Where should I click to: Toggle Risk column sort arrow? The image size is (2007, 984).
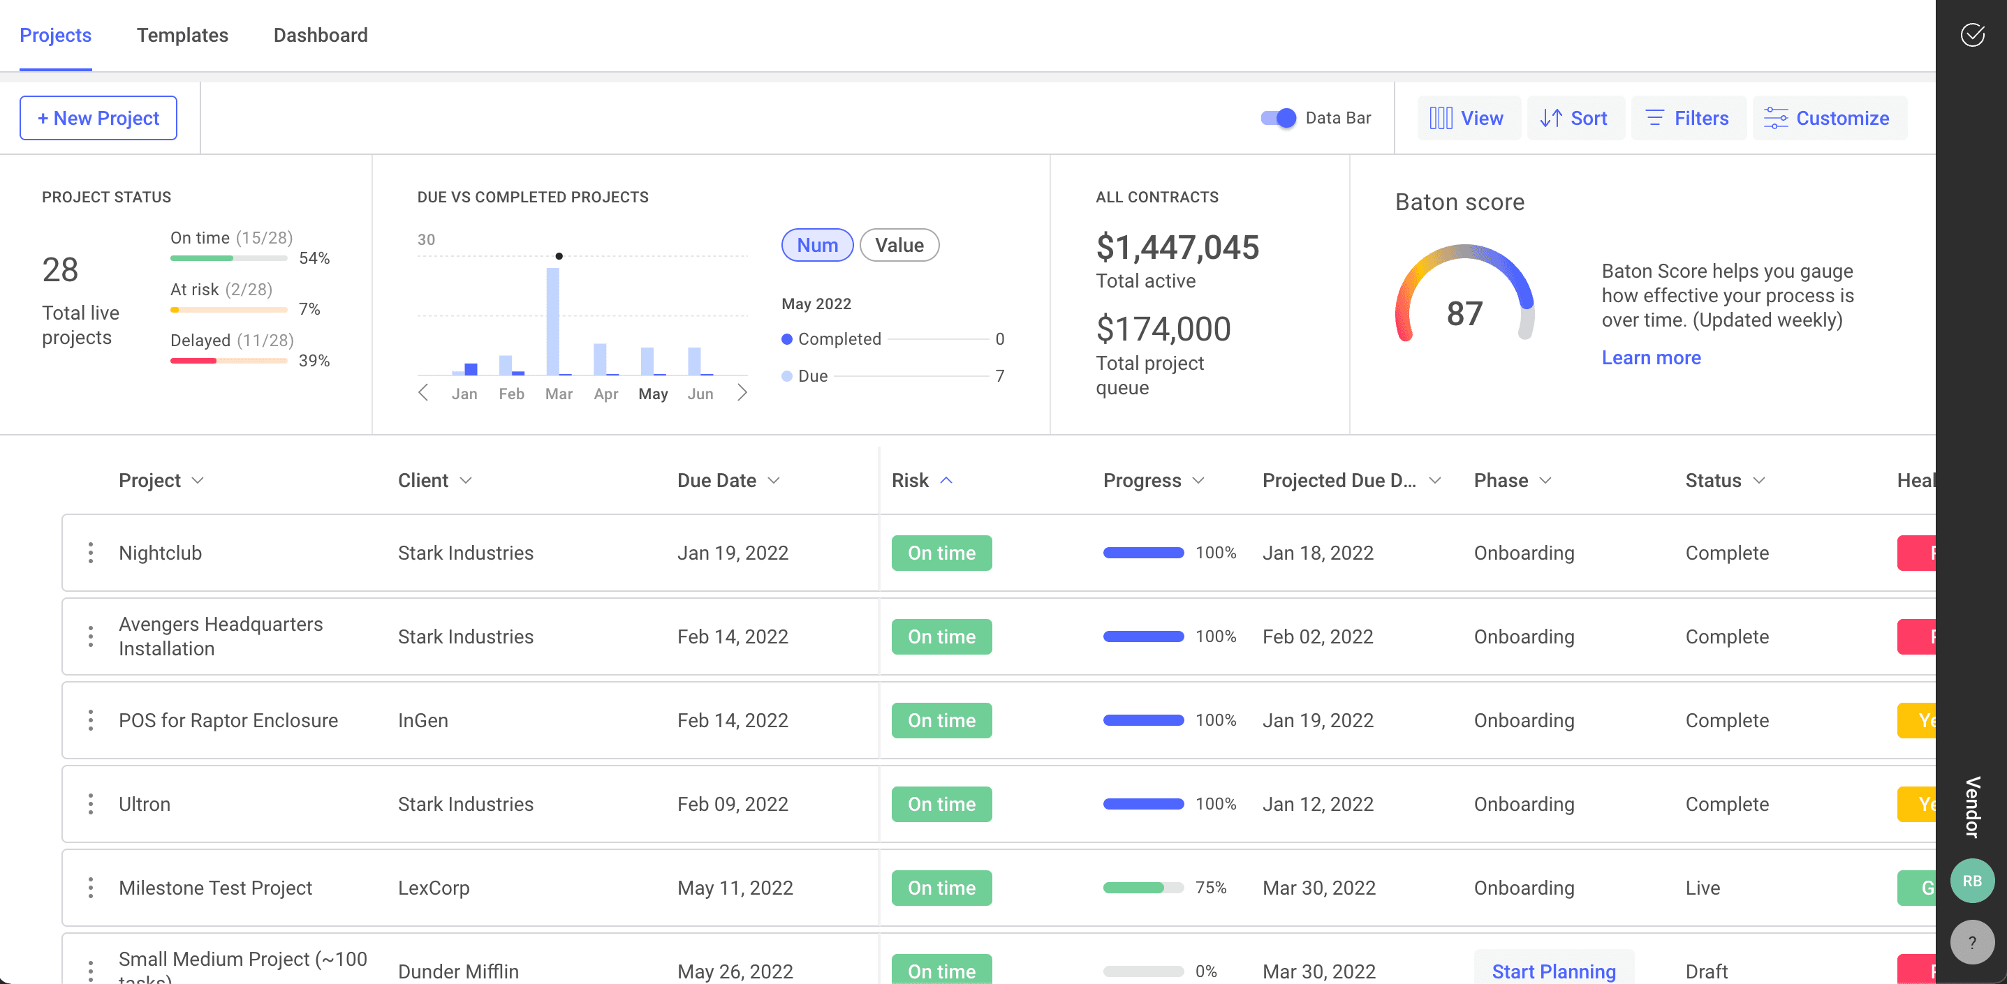pos(946,480)
